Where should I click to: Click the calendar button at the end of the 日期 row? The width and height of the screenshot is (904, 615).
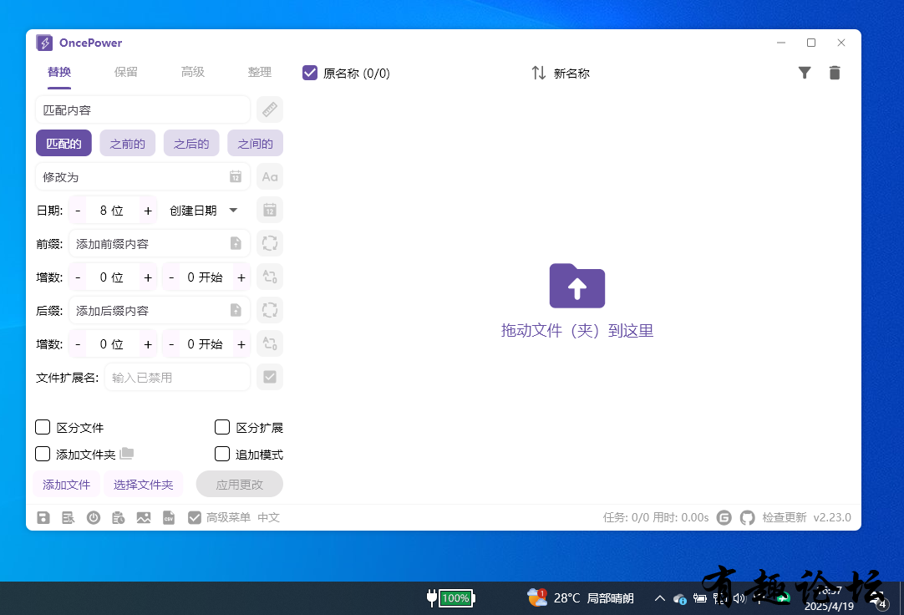pos(270,210)
